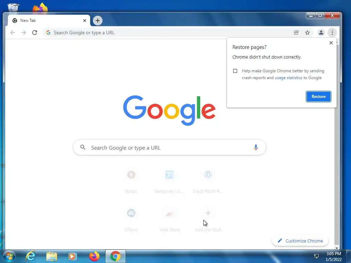351x263 pixels.
Task: Open the profile avatar button
Action: [x=321, y=33]
